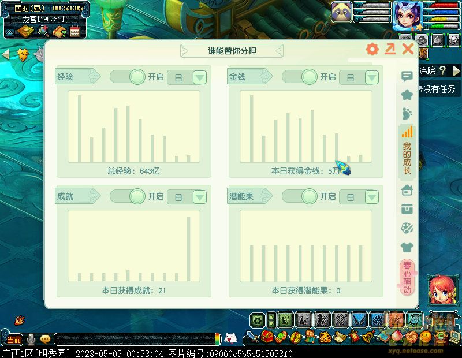Click the 追踪 question mark help icon
This screenshot has height=358, width=462.
[442, 70]
